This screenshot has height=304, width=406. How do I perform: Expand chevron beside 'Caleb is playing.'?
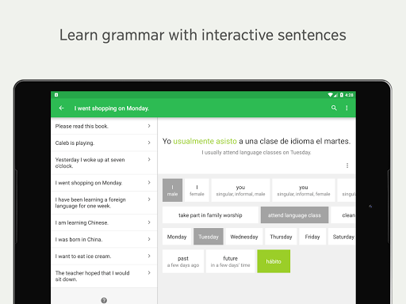(149, 142)
